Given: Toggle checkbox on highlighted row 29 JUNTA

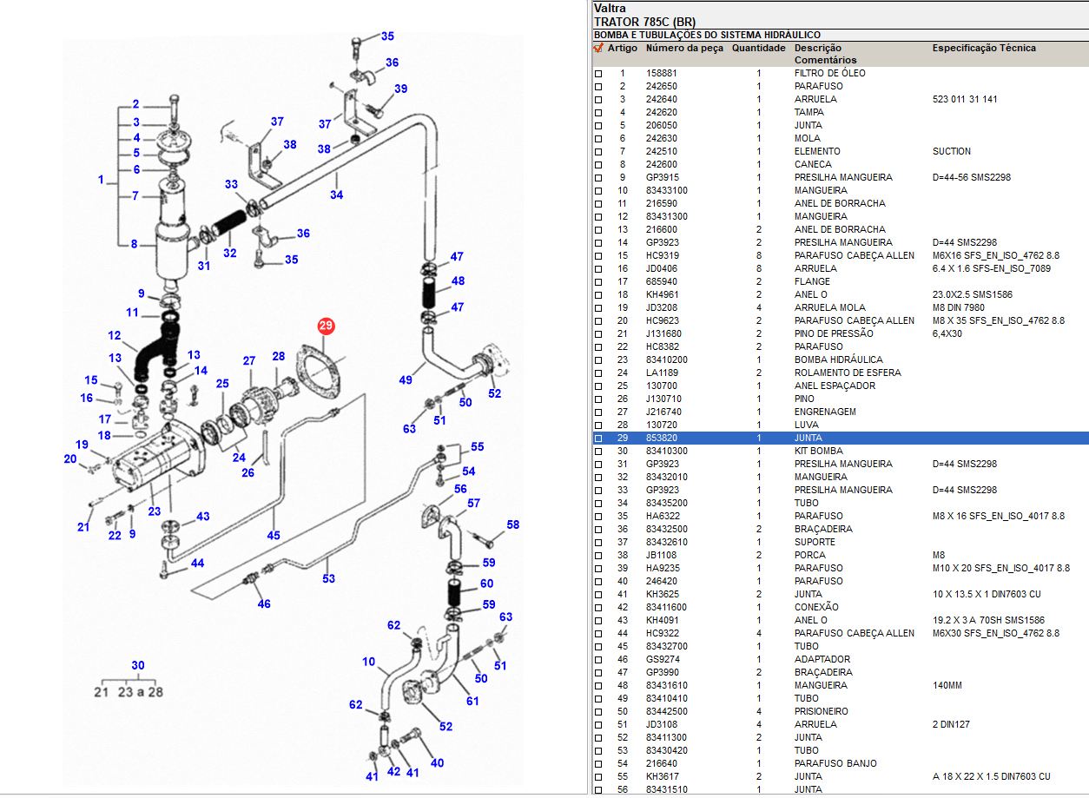Looking at the screenshot, I should (x=597, y=439).
